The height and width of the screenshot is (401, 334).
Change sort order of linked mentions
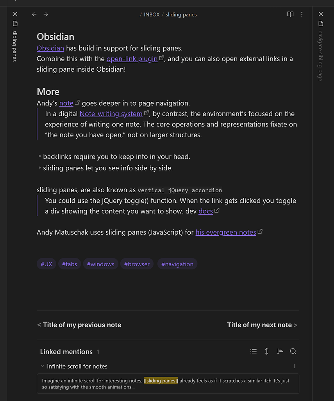tap(280, 351)
